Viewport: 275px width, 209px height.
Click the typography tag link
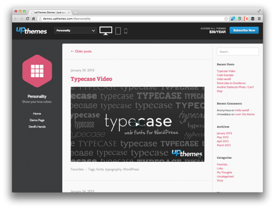tap(113, 169)
